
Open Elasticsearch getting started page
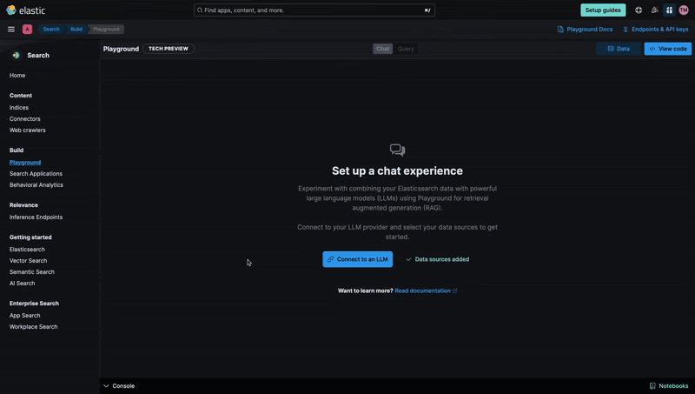pyautogui.click(x=27, y=250)
